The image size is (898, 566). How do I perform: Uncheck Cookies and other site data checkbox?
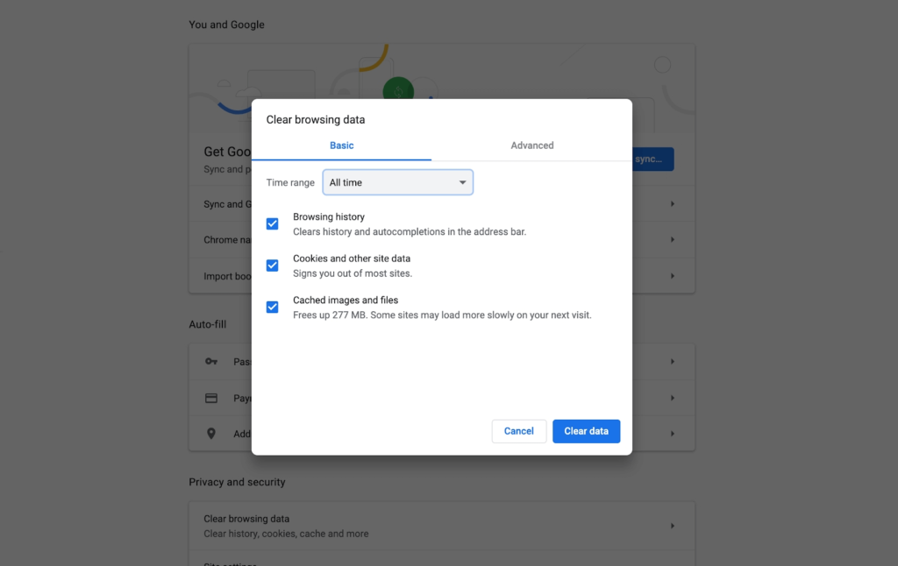[272, 265]
